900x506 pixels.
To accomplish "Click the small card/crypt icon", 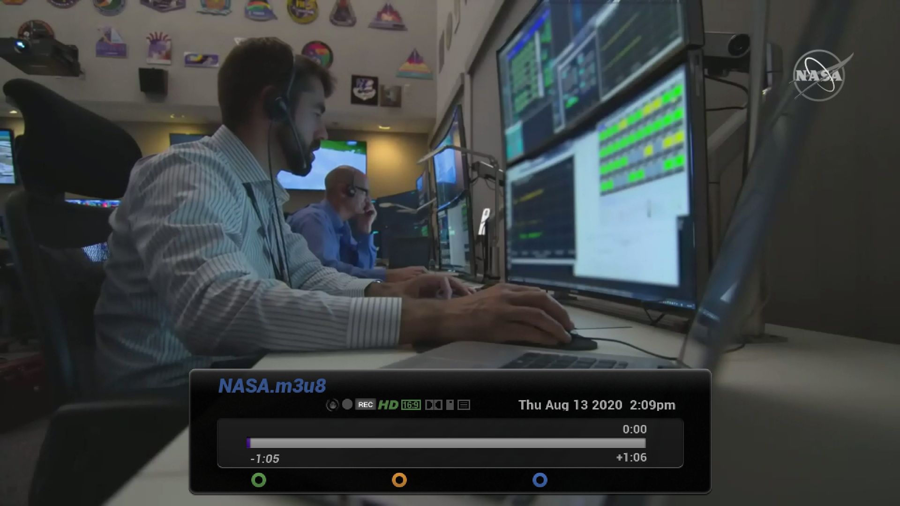I will click(450, 405).
